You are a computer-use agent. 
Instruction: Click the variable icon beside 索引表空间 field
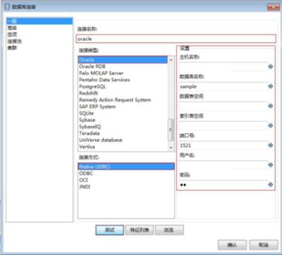(271, 126)
